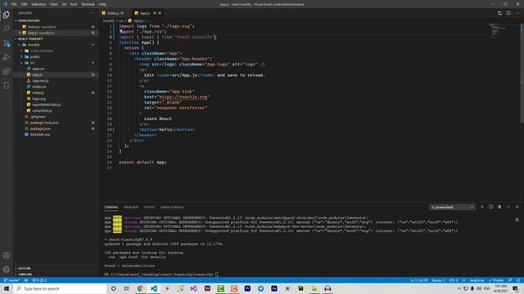Open the Search view in activity bar
Viewport: 524px width, 294px height.
click(x=7, y=29)
